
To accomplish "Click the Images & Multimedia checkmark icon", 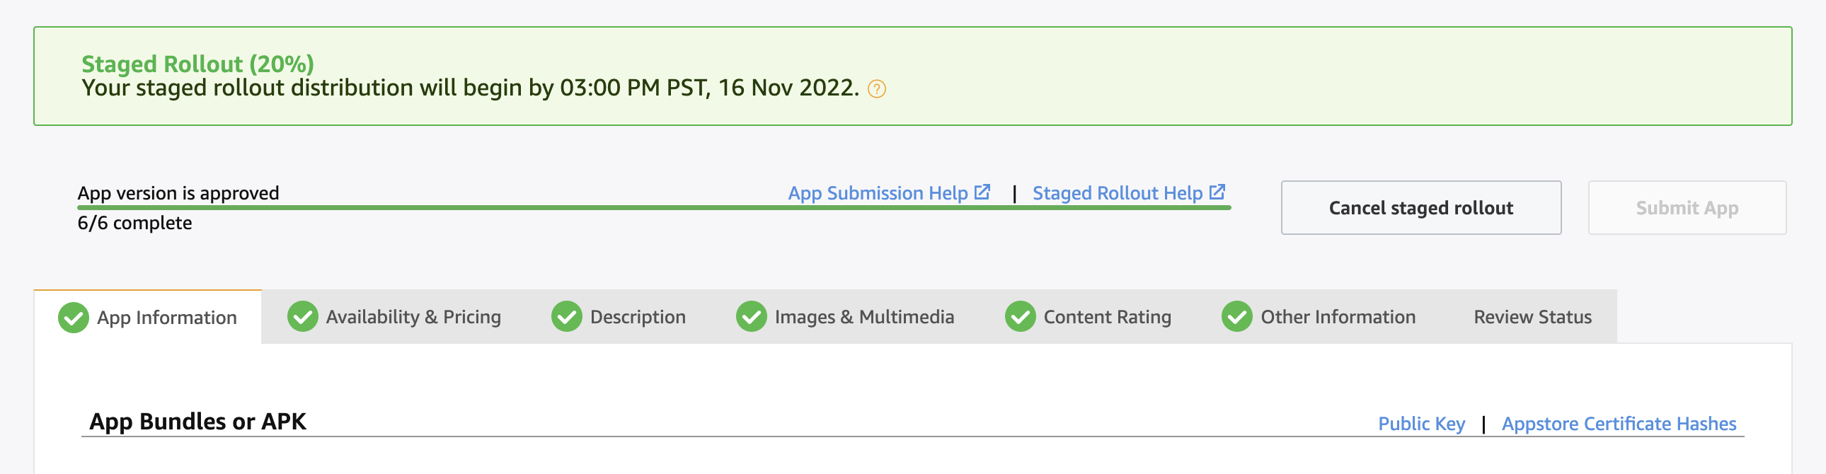I will click(x=751, y=317).
